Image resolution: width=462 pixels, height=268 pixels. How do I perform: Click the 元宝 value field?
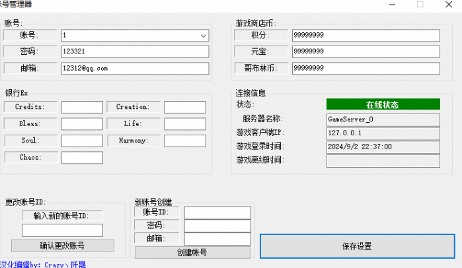pos(365,51)
